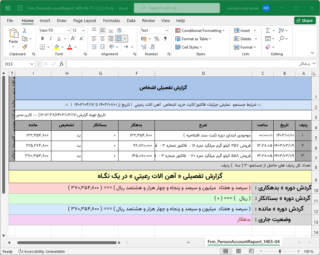Collapse the ribbon chevron
Viewport: 320px width, 255px height.
(x=312, y=53)
